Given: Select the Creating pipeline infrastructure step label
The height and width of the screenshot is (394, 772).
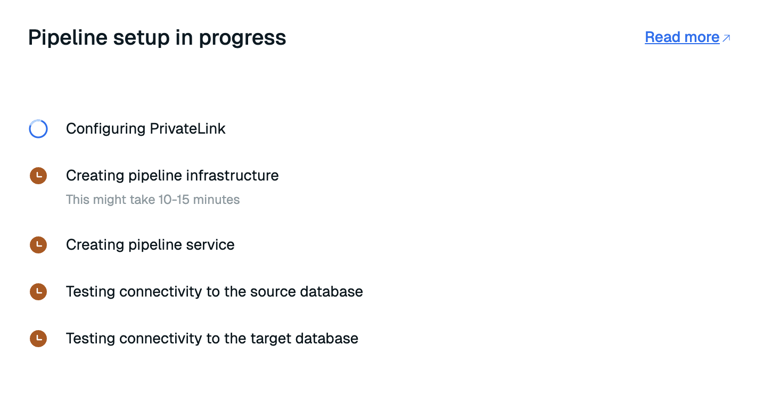Looking at the screenshot, I should point(172,176).
